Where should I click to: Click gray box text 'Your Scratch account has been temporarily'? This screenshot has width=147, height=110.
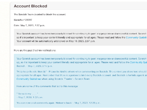(40, 34)
